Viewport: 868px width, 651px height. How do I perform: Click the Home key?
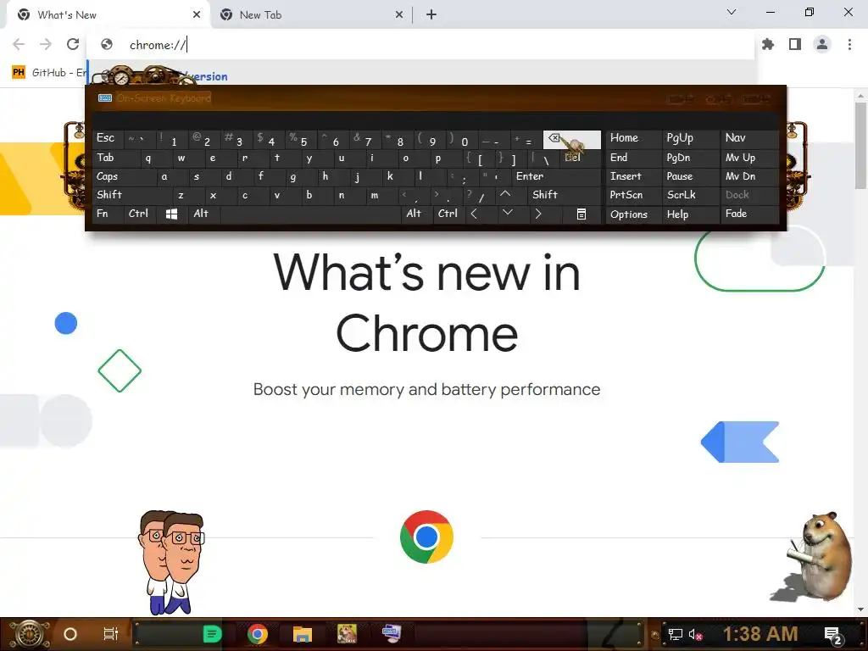click(632, 138)
